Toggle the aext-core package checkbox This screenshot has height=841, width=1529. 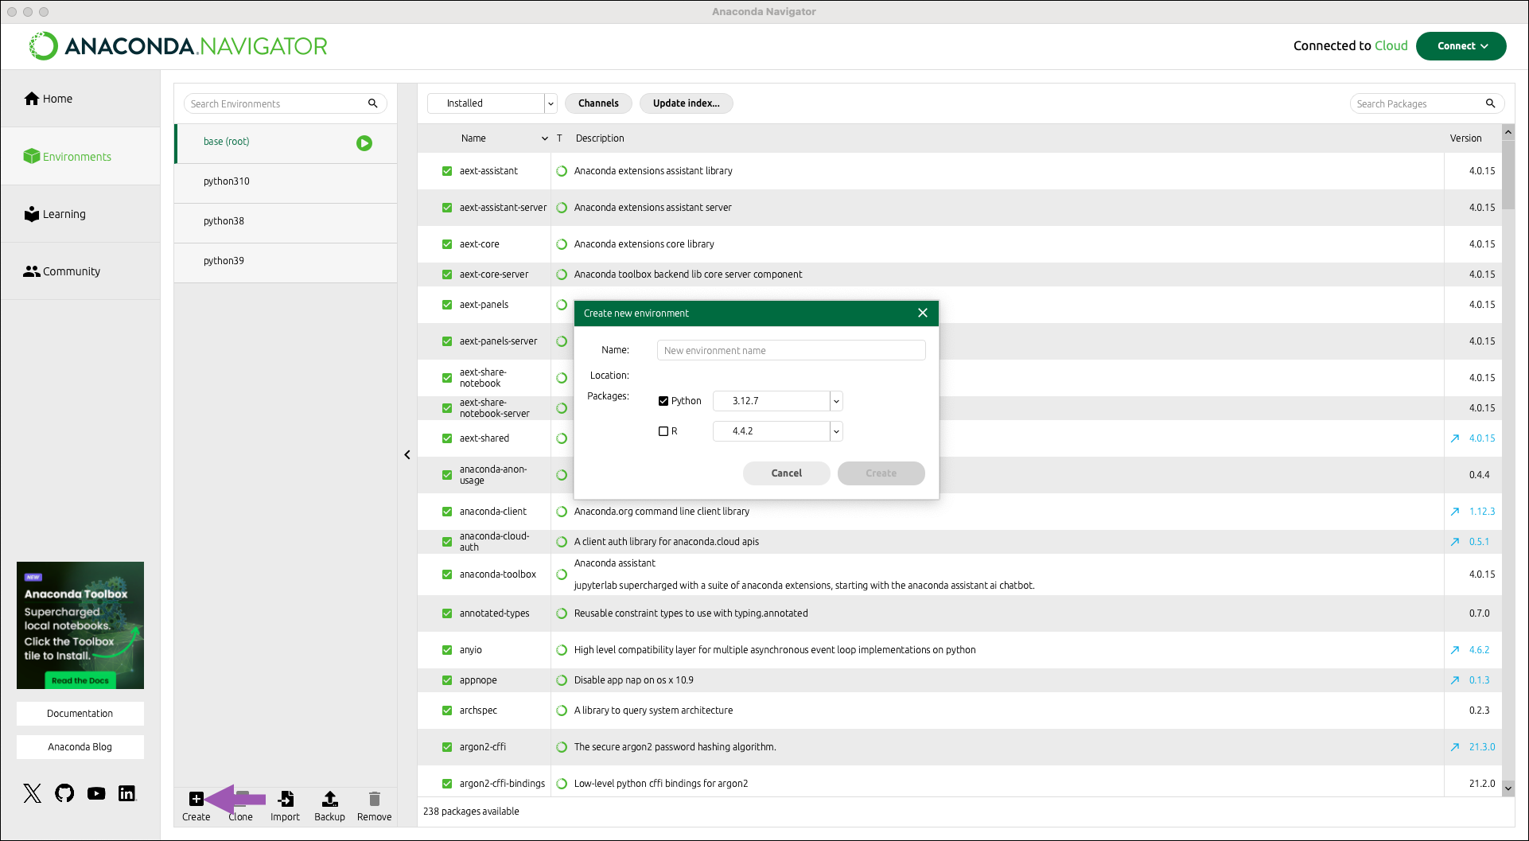click(x=447, y=244)
